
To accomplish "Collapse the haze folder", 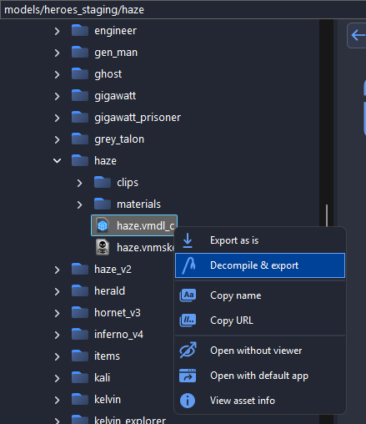I will point(57,161).
